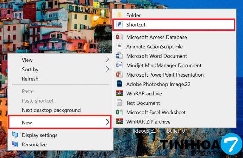Select WinRAR archive entry

144,94
